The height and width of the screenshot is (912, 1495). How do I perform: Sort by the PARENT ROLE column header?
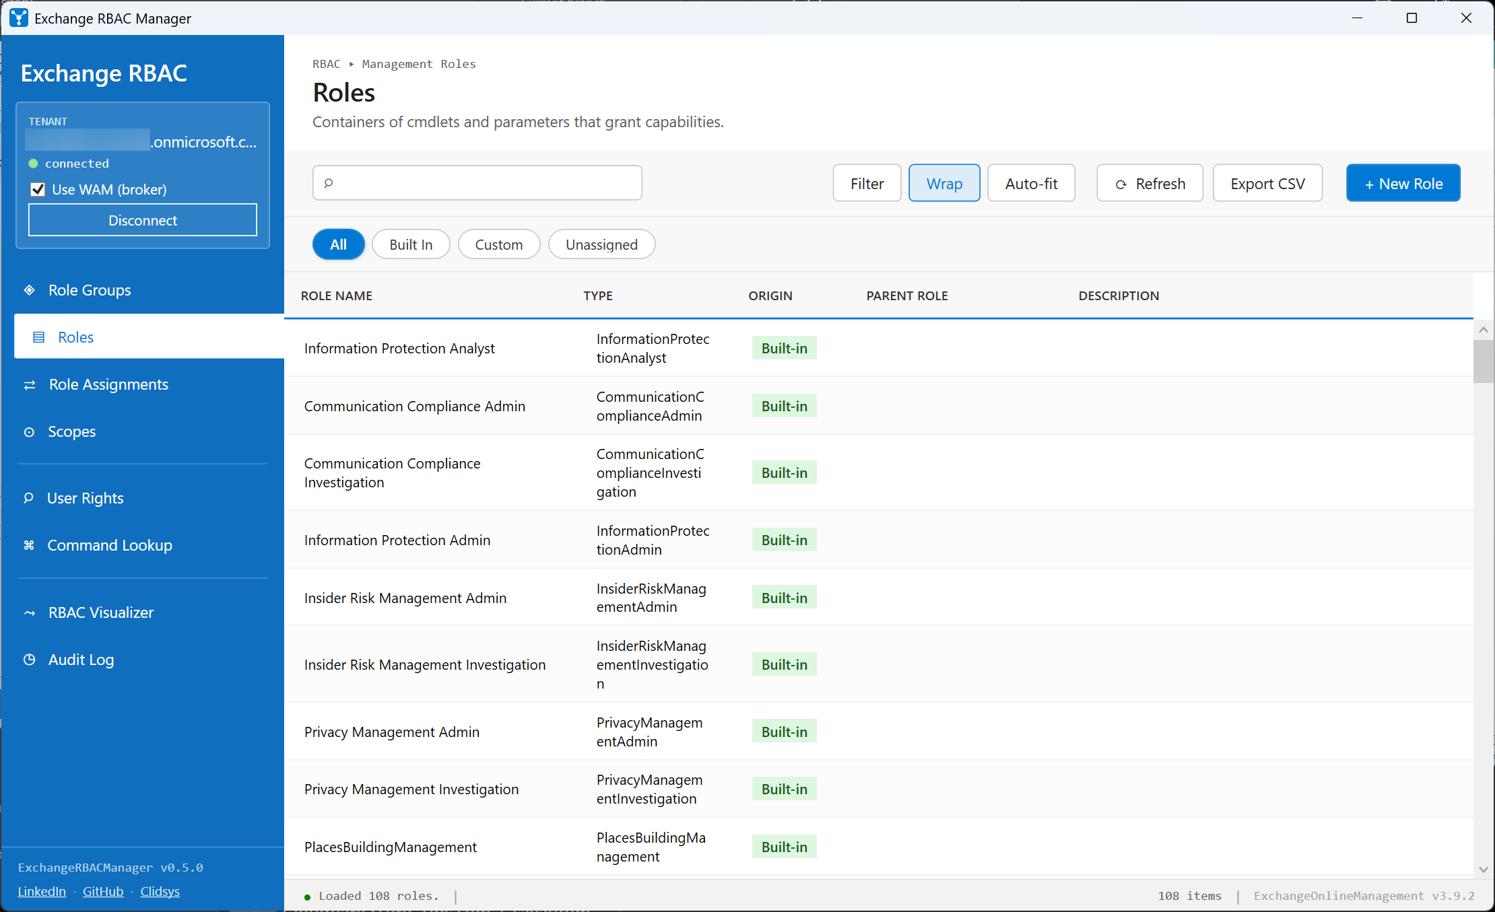tap(907, 295)
